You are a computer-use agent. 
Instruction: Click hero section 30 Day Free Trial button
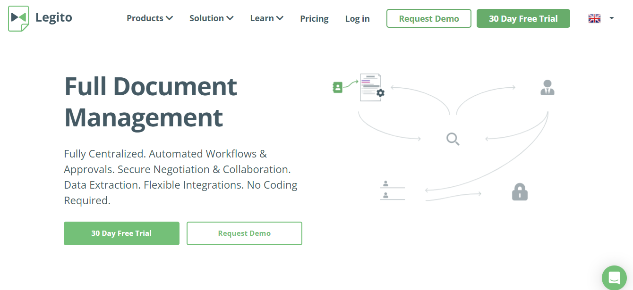121,233
